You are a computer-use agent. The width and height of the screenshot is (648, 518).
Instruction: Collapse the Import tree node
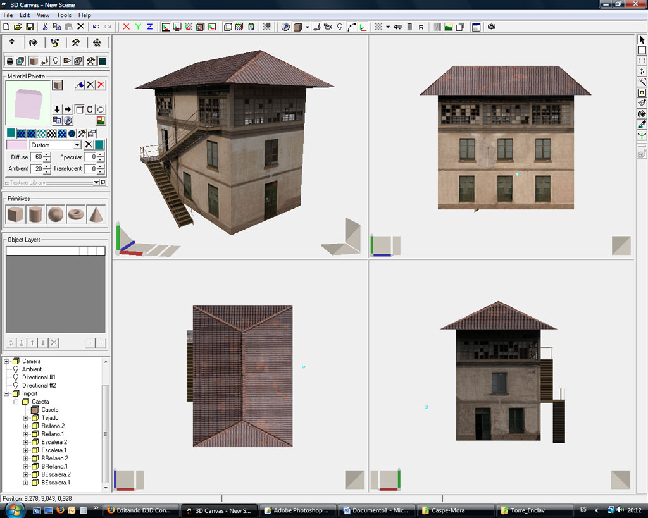[7, 393]
